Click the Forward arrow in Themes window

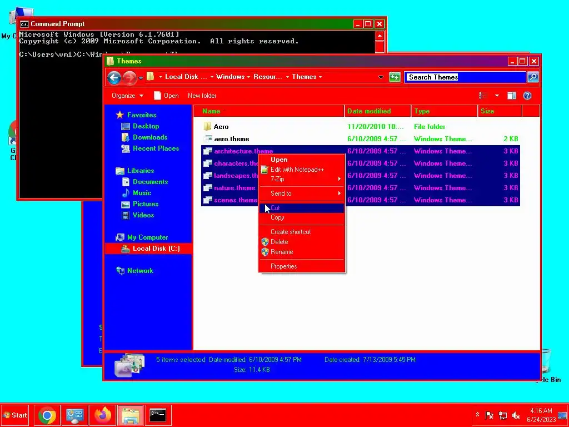[x=129, y=77]
